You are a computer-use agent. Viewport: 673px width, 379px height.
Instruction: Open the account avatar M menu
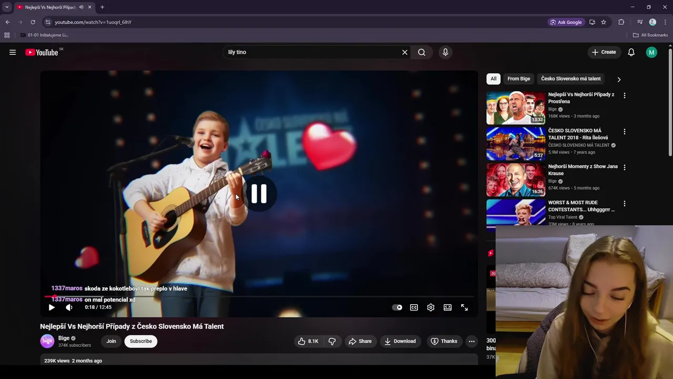click(x=651, y=52)
